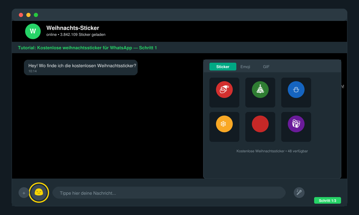Viewport: 359px width, 215px height.
Task: Click the Tutorial Schritt 1 banner text
Action: point(87,48)
